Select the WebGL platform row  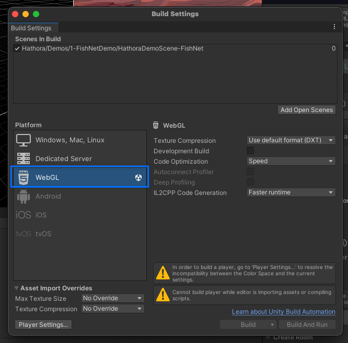[x=80, y=177]
